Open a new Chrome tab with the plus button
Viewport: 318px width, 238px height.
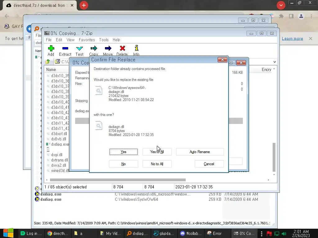tap(84, 5)
